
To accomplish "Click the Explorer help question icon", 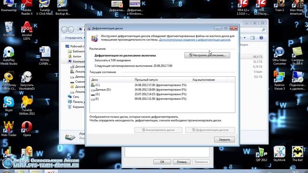I will coord(261,37).
